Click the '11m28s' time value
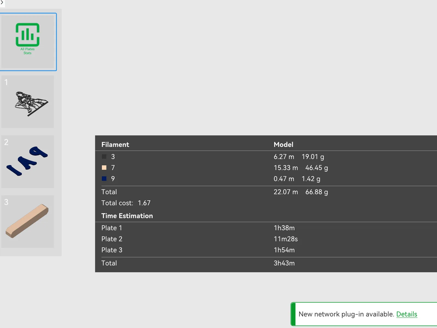The image size is (437, 328). (x=286, y=239)
